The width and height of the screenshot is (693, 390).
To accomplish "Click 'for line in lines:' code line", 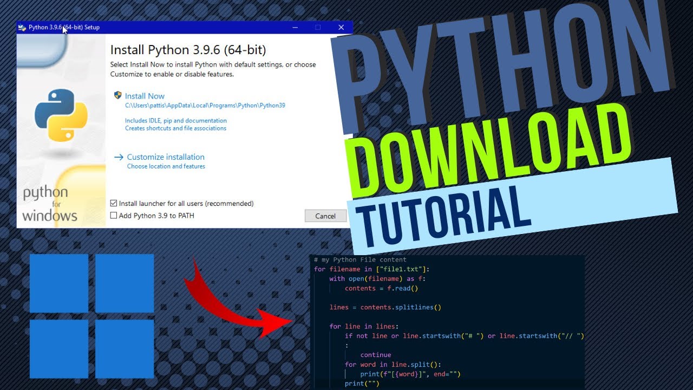I will [x=364, y=326].
